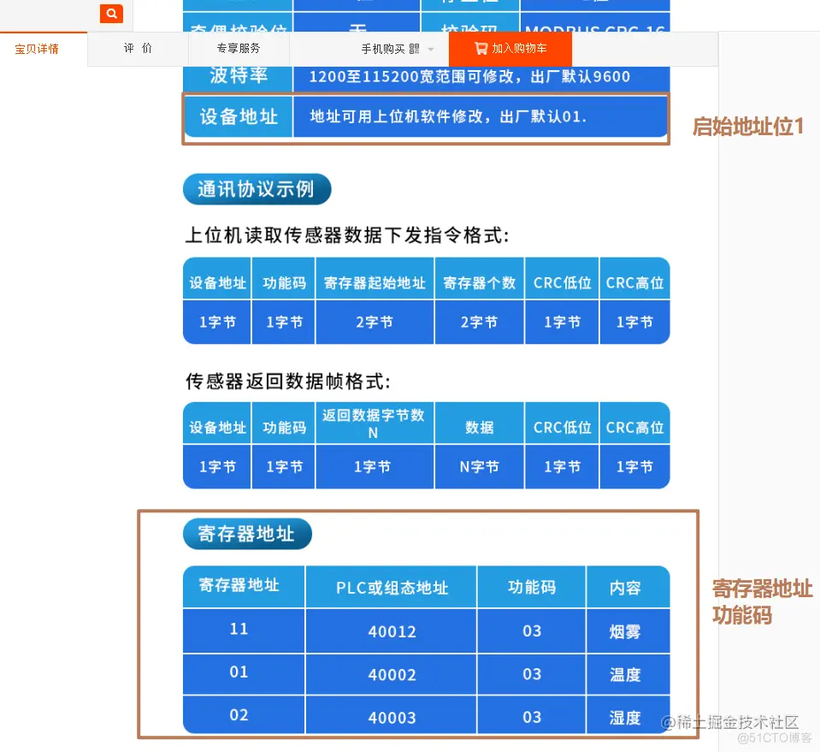Image resolution: width=820 pixels, height=752 pixels.
Task: Open the 评价 reviews tab
Action: point(138,49)
